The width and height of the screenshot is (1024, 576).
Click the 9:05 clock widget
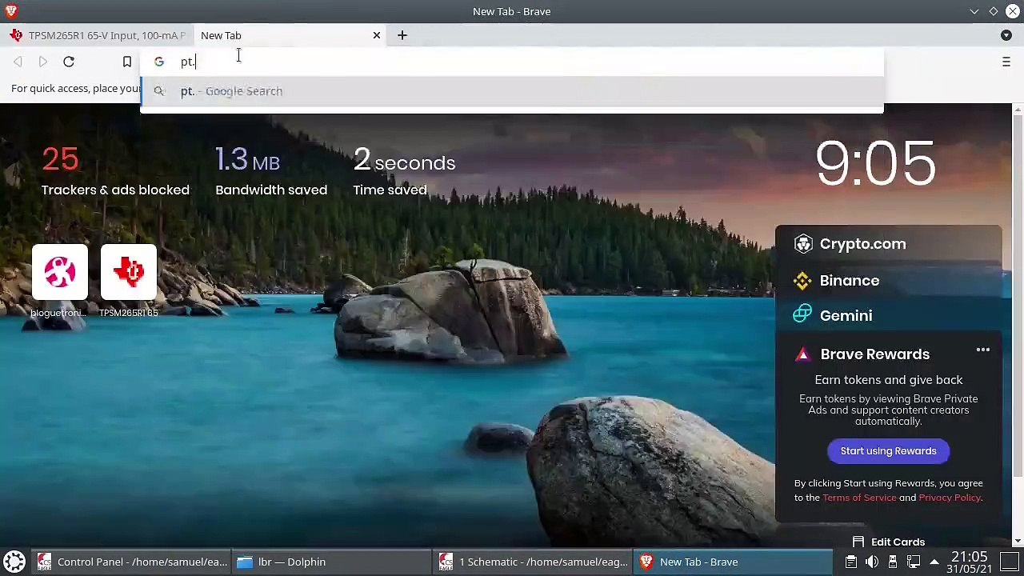(x=875, y=164)
